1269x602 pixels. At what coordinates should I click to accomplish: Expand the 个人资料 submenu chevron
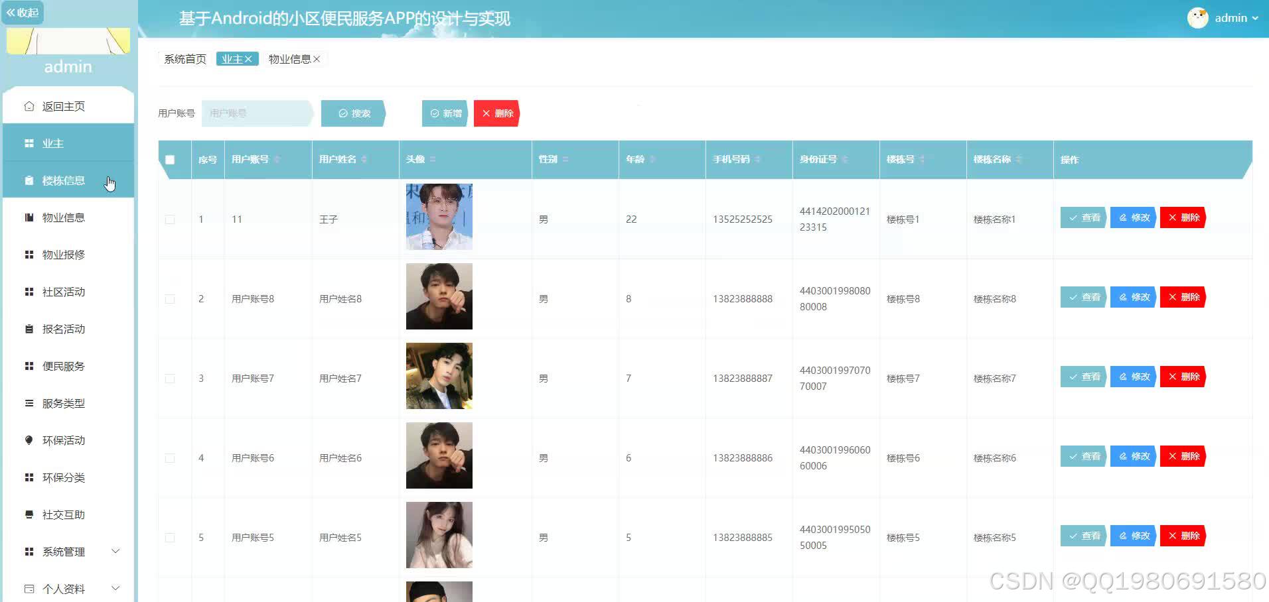(x=115, y=589)
